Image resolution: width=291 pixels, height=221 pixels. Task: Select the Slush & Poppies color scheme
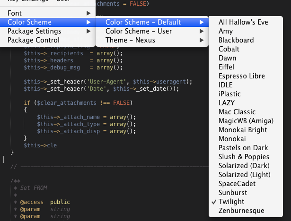pyautogui.click(x=246, y=157)
